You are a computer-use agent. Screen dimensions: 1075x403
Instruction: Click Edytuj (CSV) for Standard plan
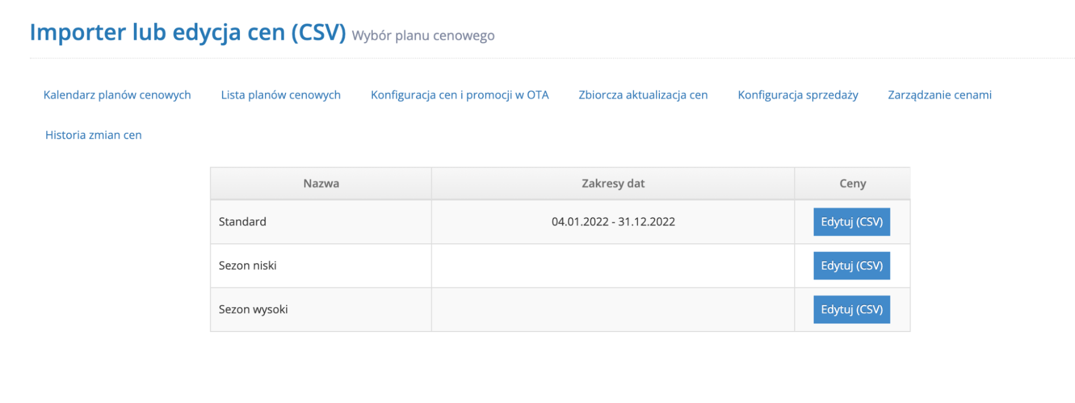coord(851,222)
